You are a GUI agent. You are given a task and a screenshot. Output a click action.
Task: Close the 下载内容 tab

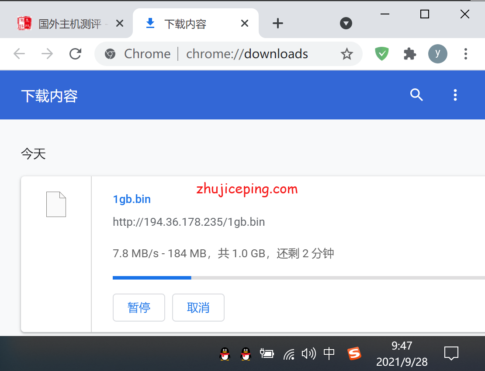coord(245,24)
